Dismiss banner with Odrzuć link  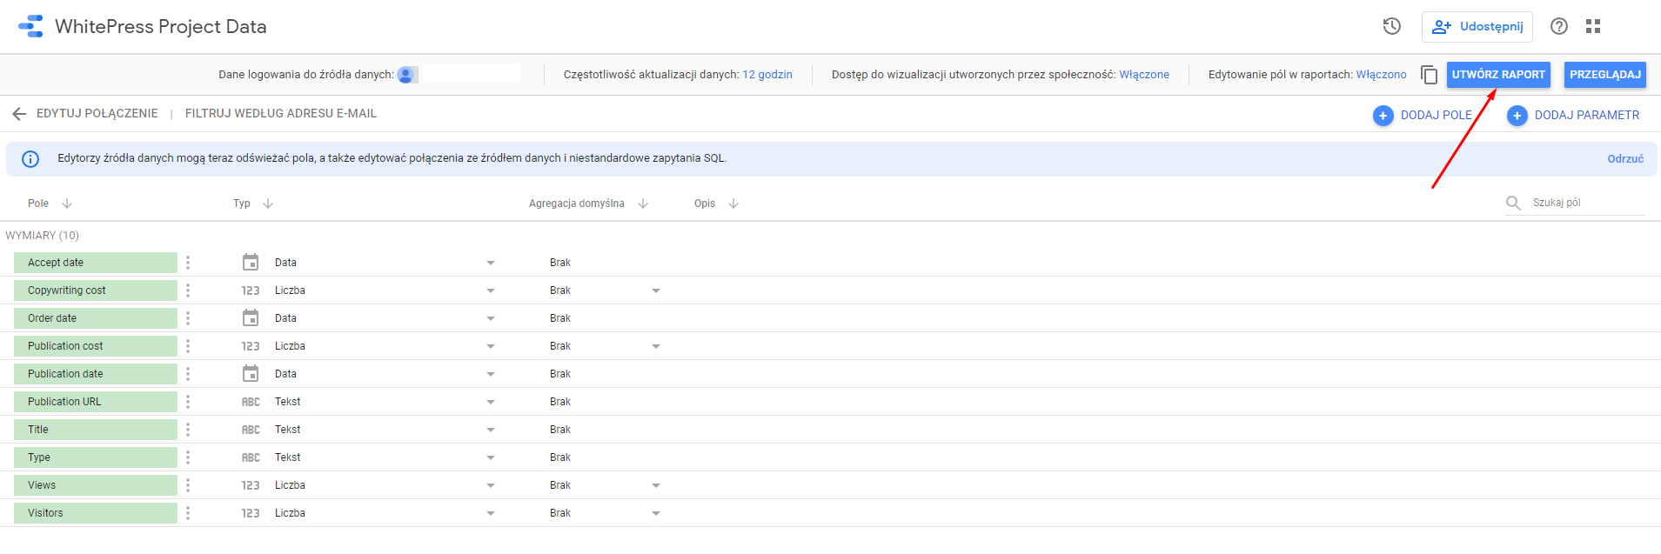pos(1625,159)
